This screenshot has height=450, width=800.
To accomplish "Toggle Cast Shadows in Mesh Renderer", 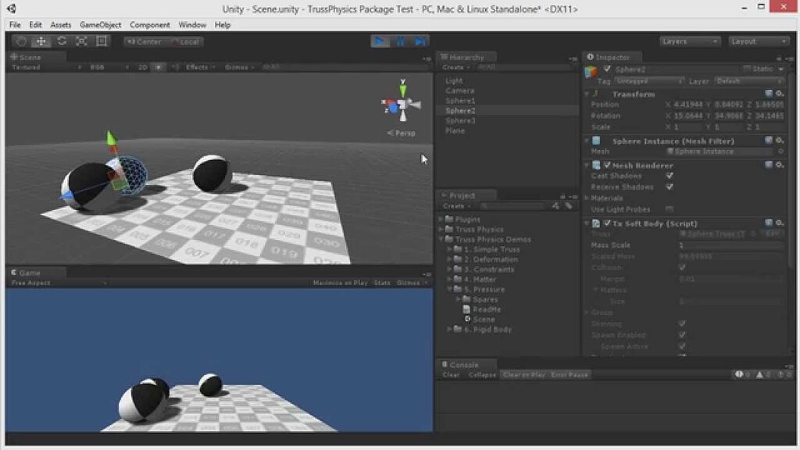I will point(669,176).
